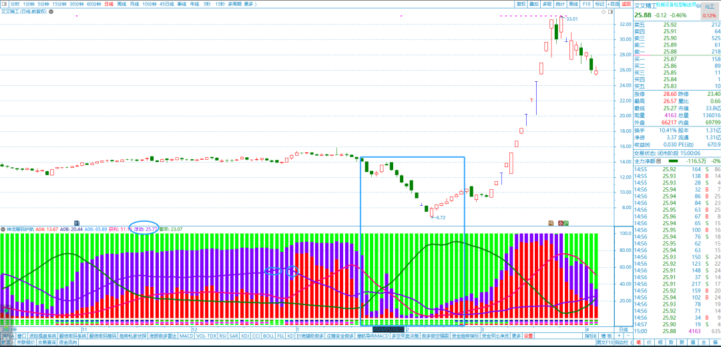Click 多股 multi-stock button

547,4
